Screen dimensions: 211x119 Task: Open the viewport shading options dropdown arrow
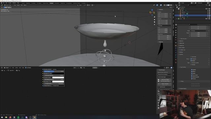(173, 5)
